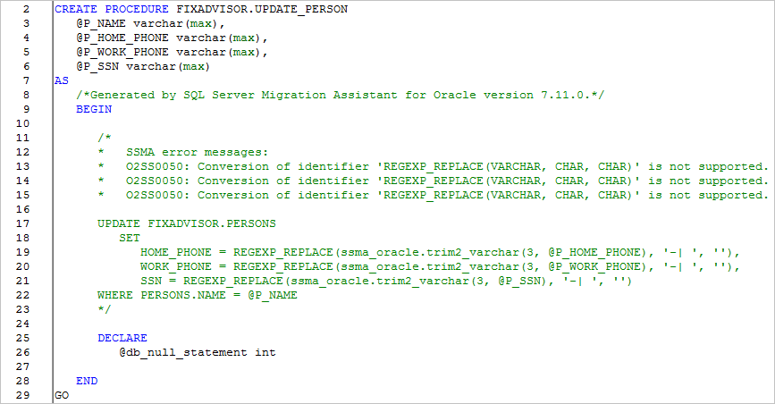The width and height of the screenshot is (775, 404).
Task: Click the procedure name FIXADVISOR.UPDATE_PERSON
Action: coord(262,10)
